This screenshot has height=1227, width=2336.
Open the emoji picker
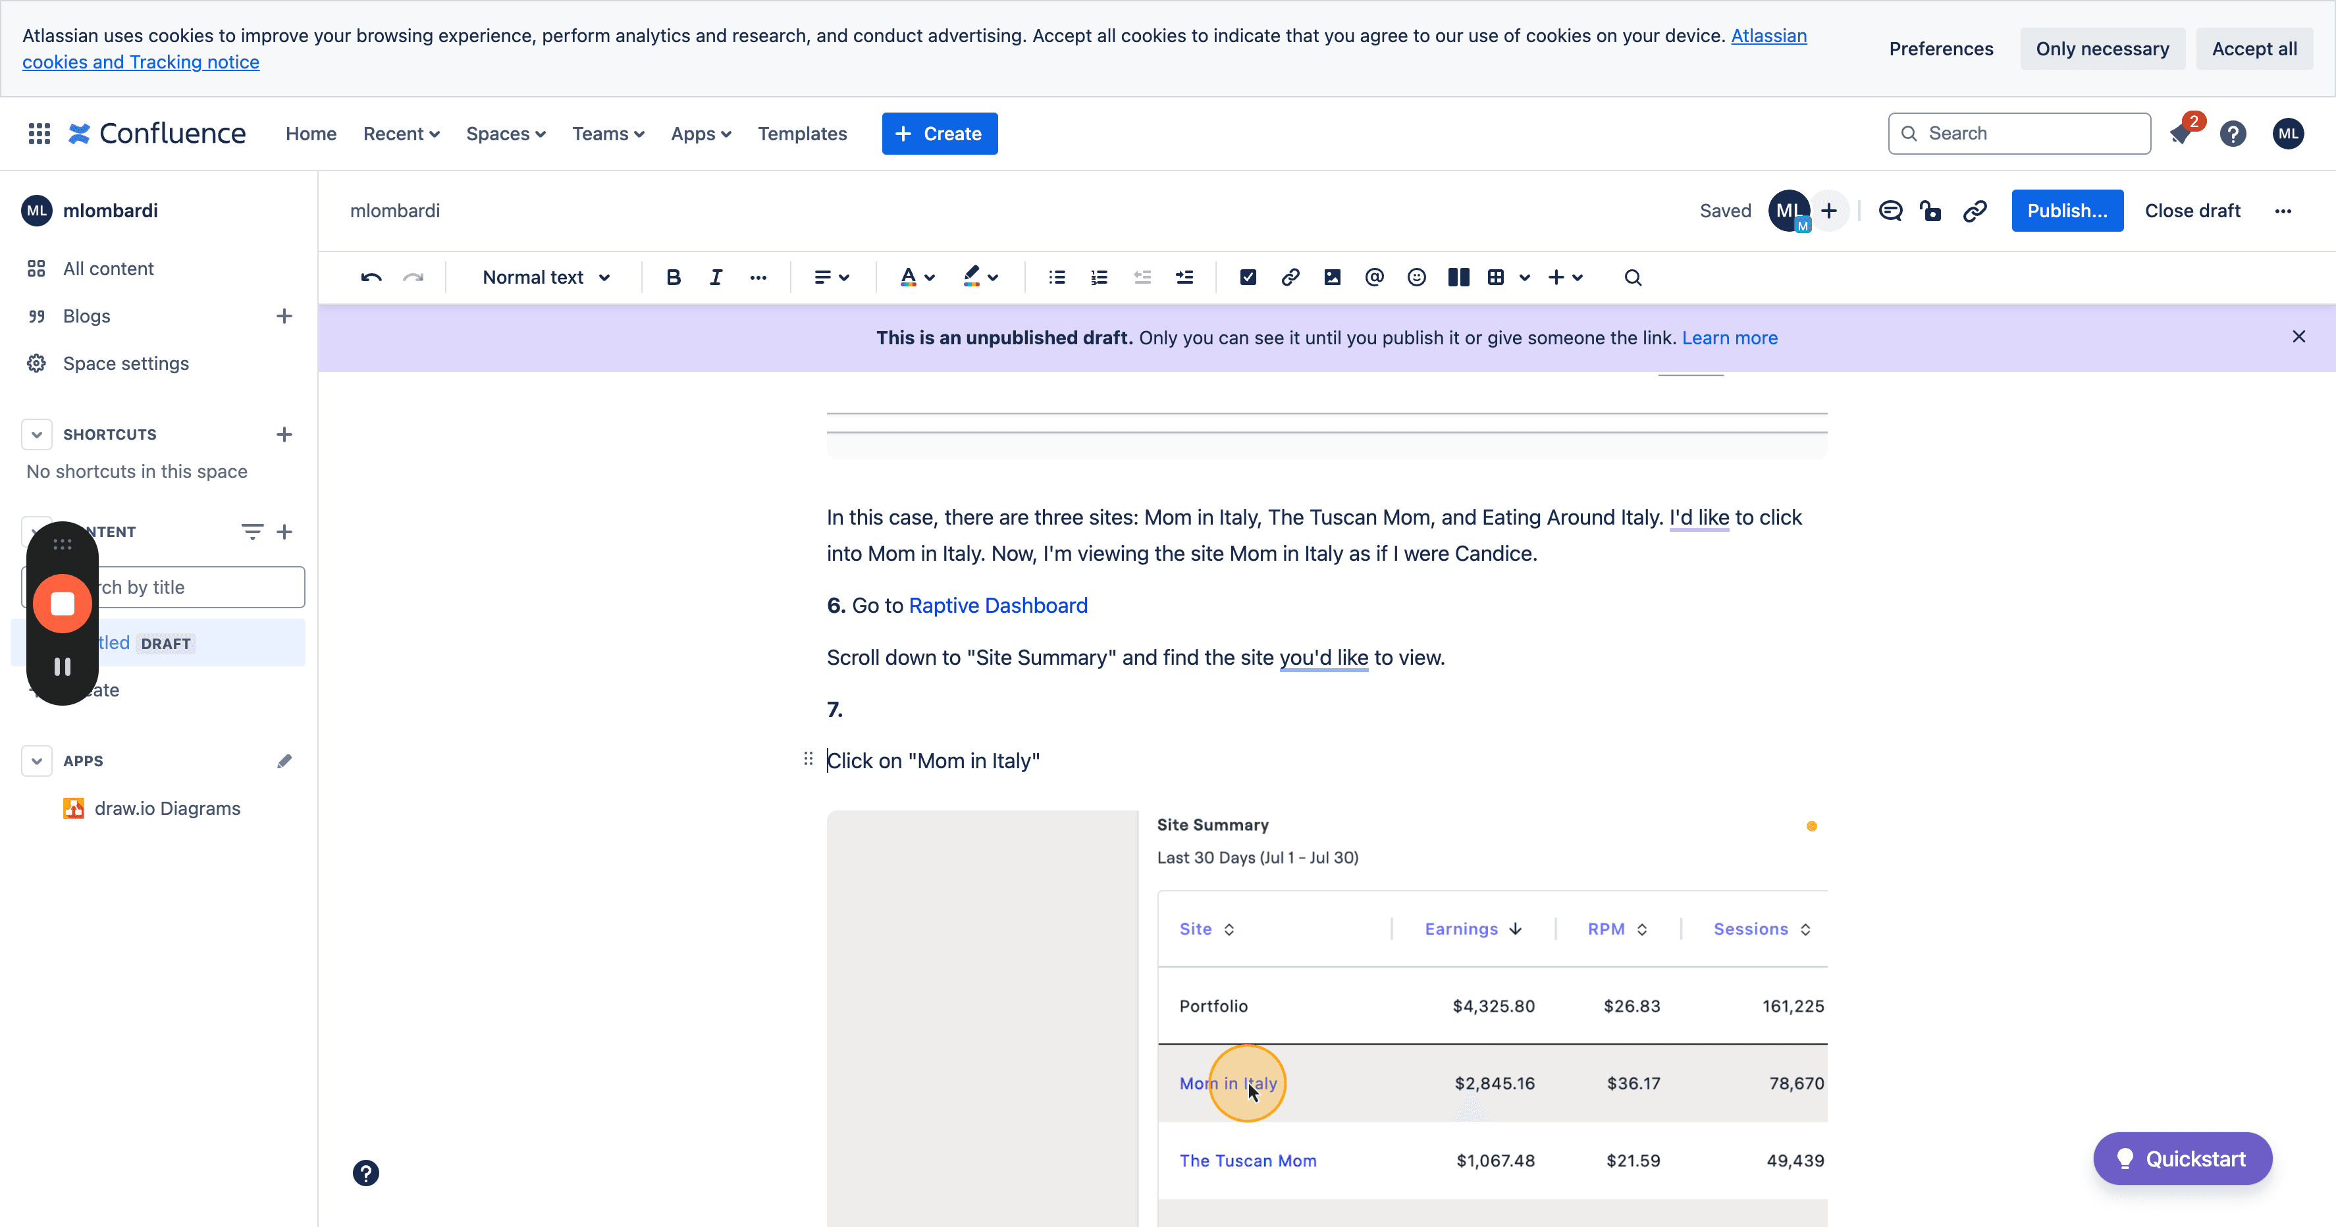1416,278
